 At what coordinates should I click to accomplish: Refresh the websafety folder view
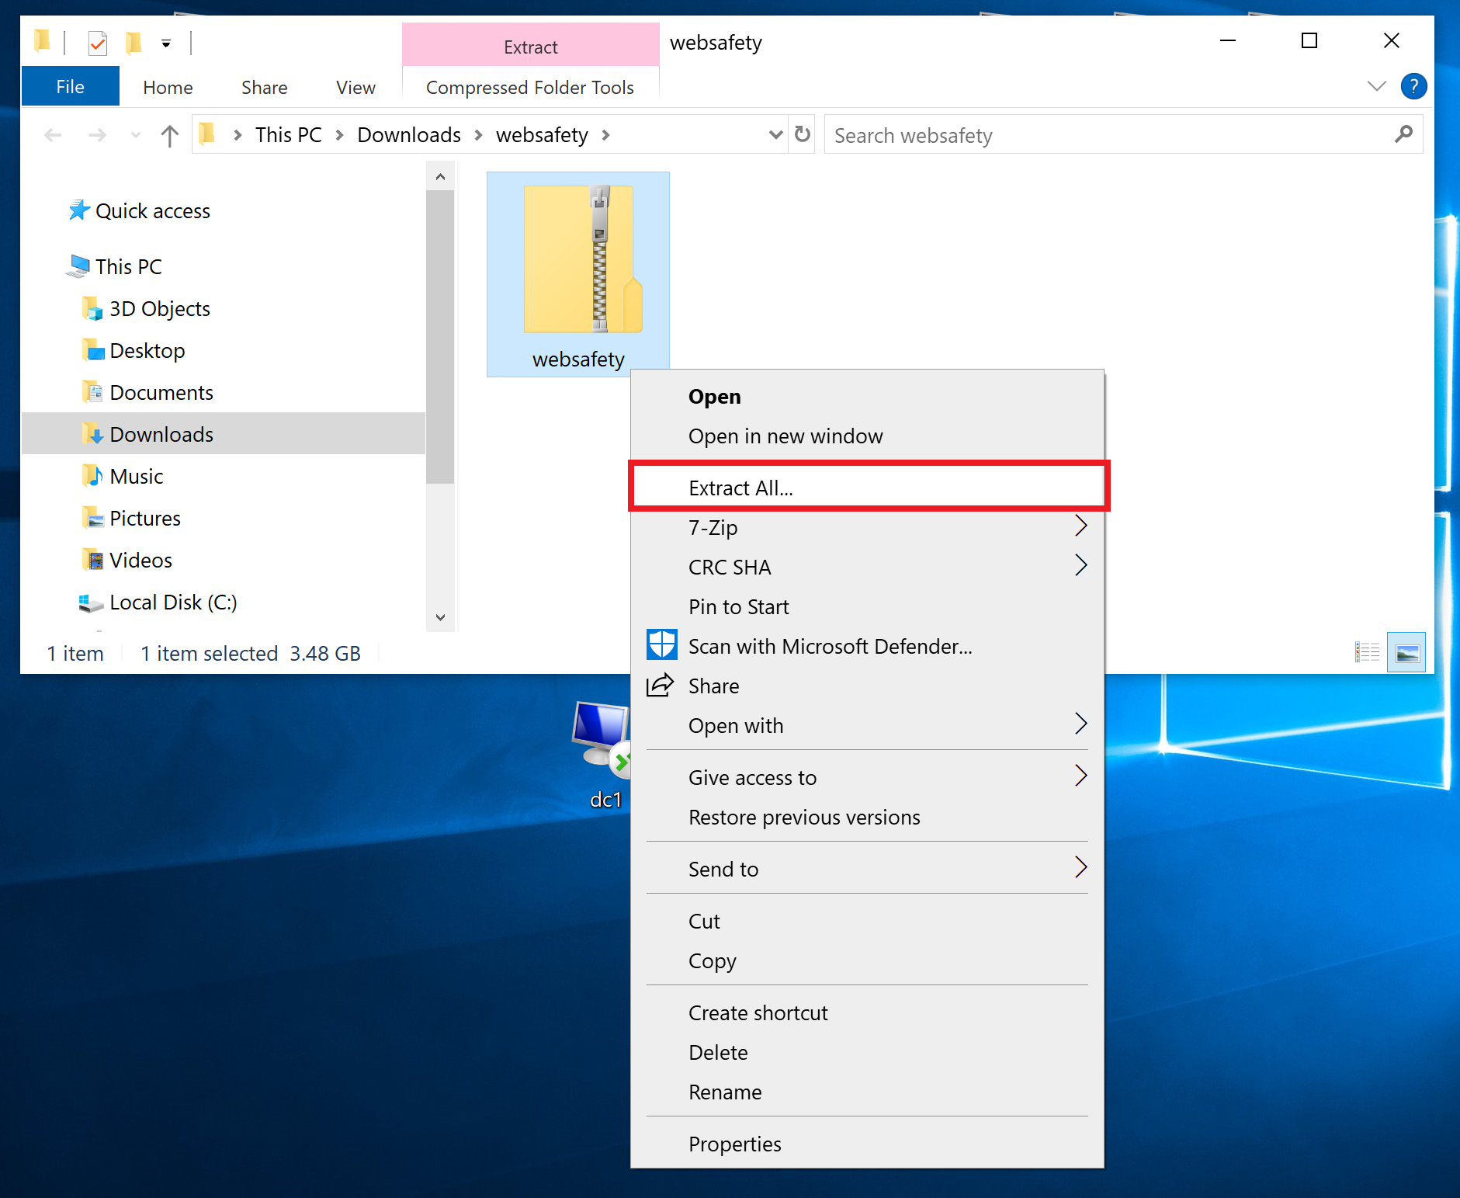click(x=803, y=134)
